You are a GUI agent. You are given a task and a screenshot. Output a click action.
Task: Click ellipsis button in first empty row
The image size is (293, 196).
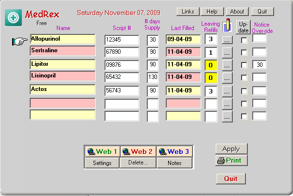pos(227,104)
